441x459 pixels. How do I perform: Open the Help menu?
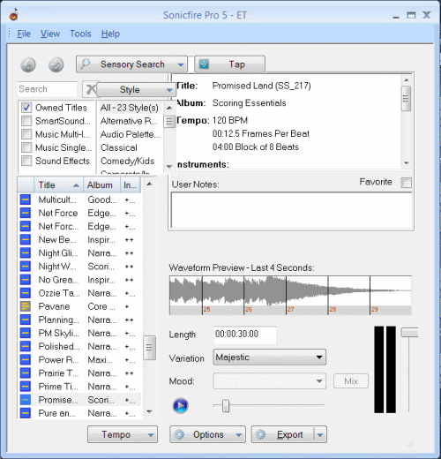point(110,34)
